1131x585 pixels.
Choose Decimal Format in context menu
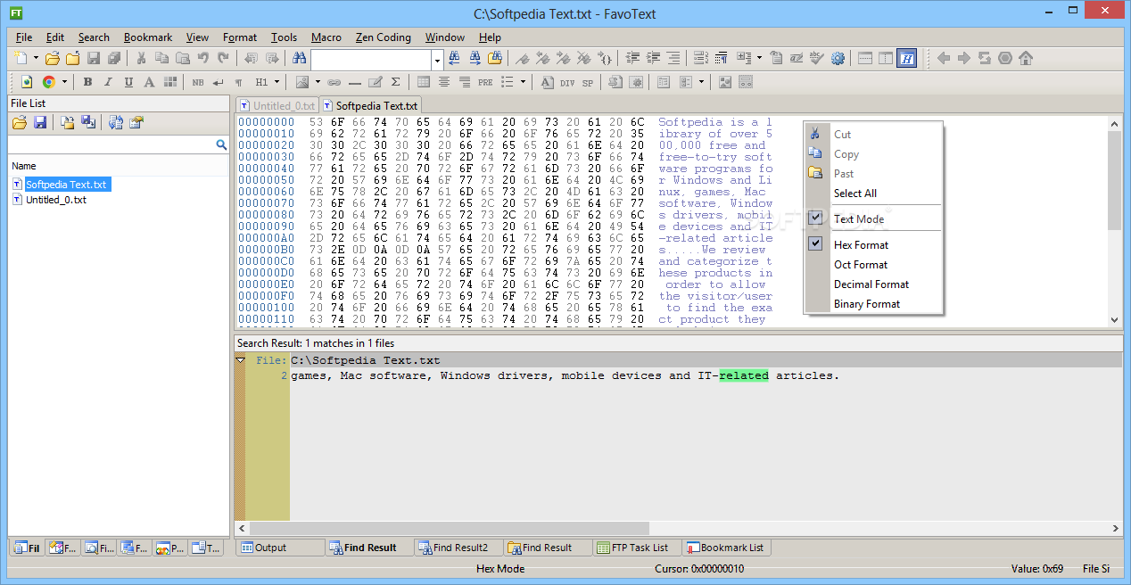(x=871, y=284)
